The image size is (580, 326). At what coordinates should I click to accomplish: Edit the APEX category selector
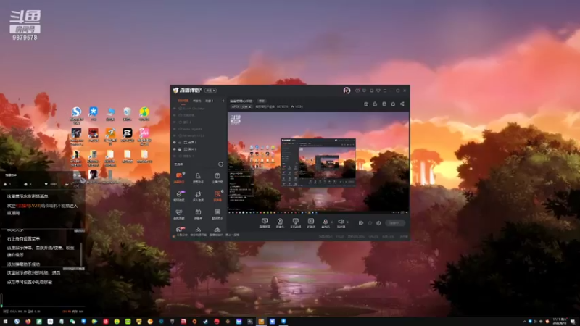[x=241, y=106]
